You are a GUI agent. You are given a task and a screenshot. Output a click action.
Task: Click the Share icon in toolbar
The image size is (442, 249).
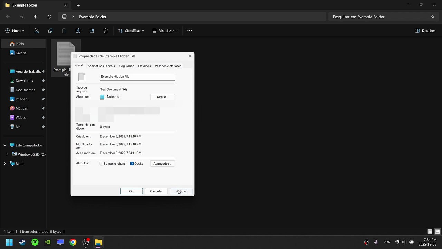click(x=92, y=31)
